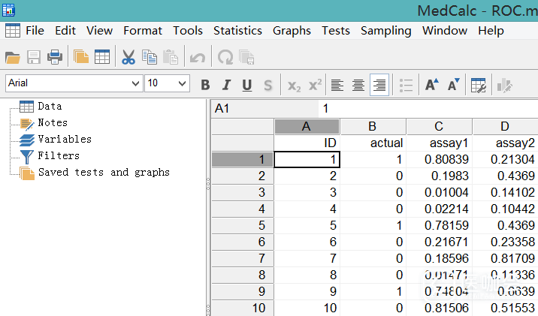Open the Statistics menu
Image resolution: width=538 pixels, height=316 pixels.
tap(237, 31)
